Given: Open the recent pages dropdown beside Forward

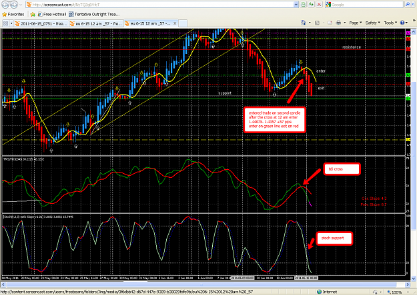Looking at the screenshot, I should (21, 5).
